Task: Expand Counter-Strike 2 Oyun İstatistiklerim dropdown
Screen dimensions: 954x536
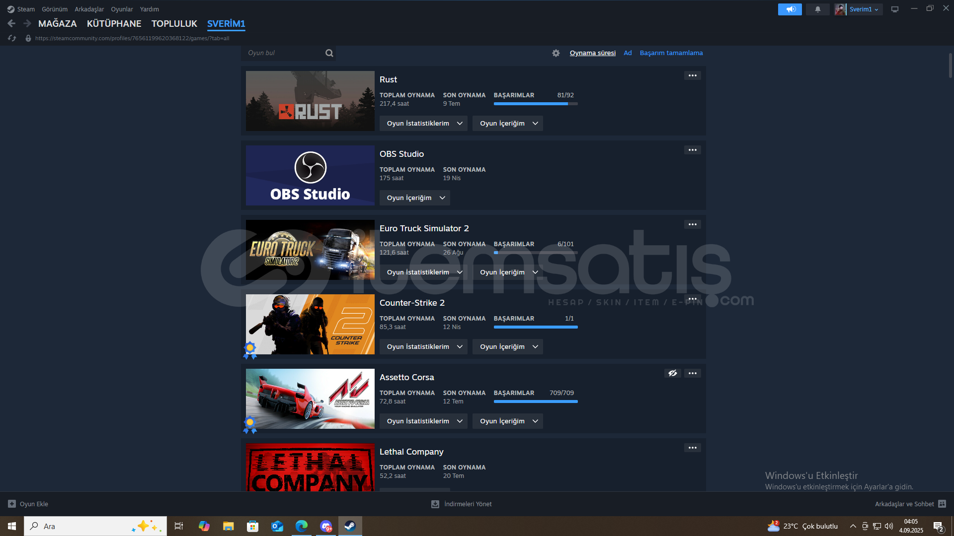Action: click(423, 346)
